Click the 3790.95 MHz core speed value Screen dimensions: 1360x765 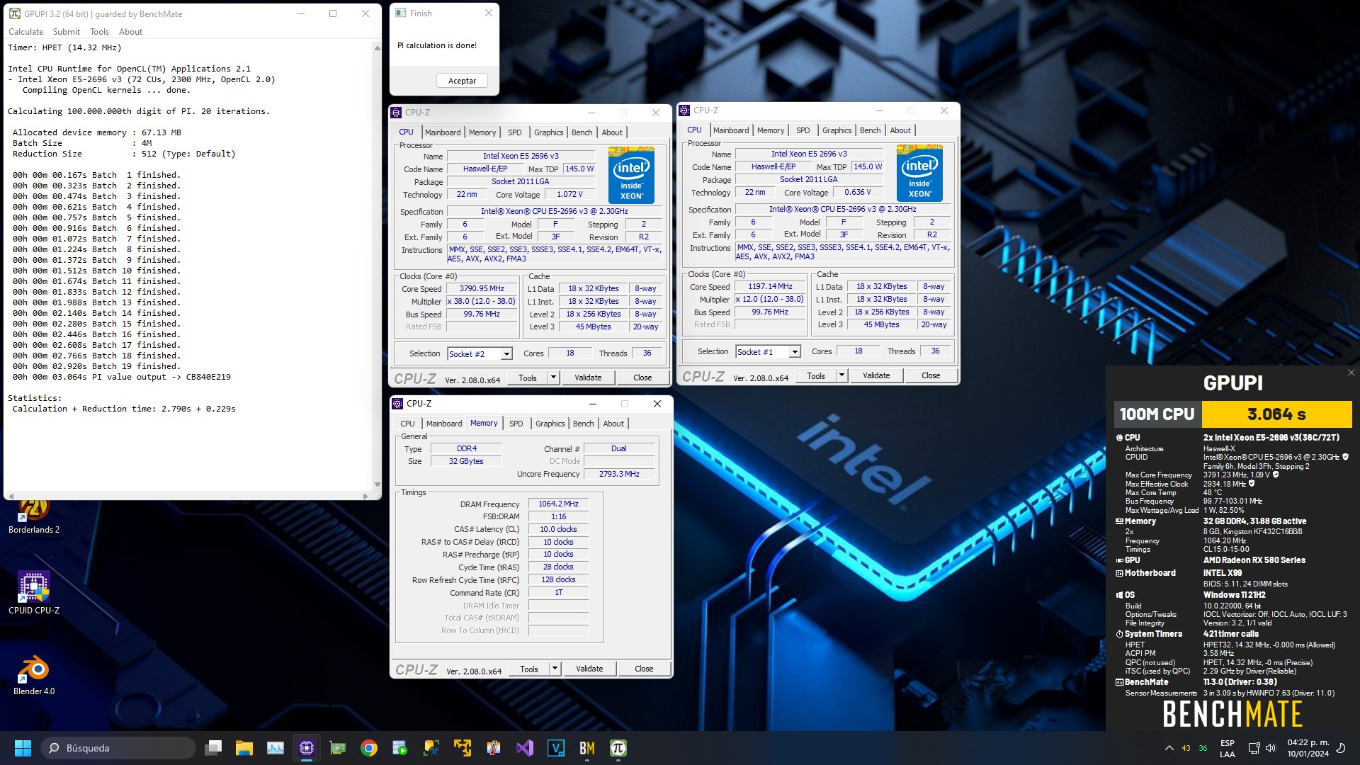point(482,289)
